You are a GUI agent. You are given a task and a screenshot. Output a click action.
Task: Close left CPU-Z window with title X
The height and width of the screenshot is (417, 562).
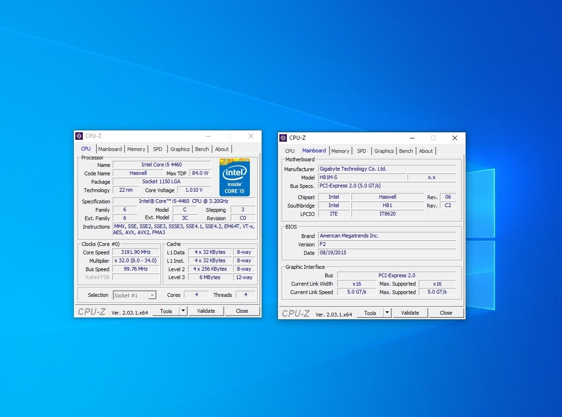point(251,136)
